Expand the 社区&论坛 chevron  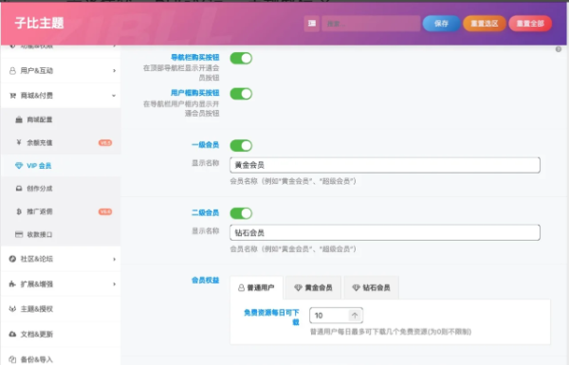pyautogui.click(x=114, y=259)
